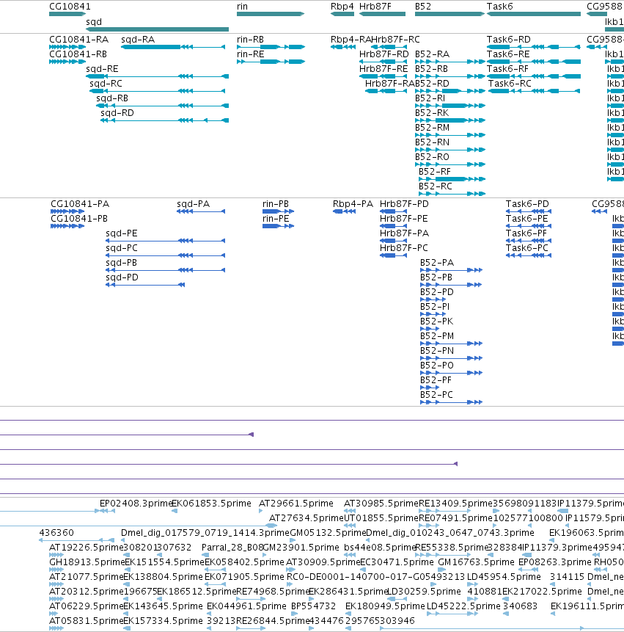The width and height of the screenshot is (624, 632).
Task: Select protein Task6-PD
Action: (529, 211)
